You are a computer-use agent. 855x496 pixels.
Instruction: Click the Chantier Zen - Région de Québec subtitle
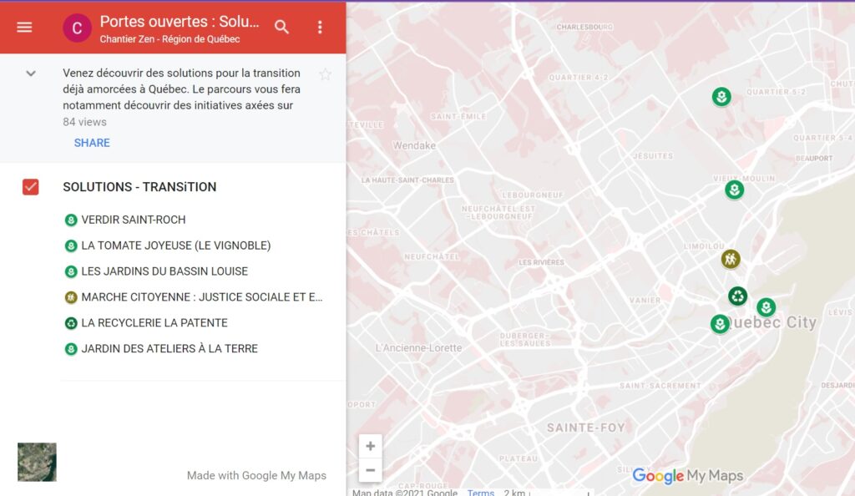(x=169, y=39)
